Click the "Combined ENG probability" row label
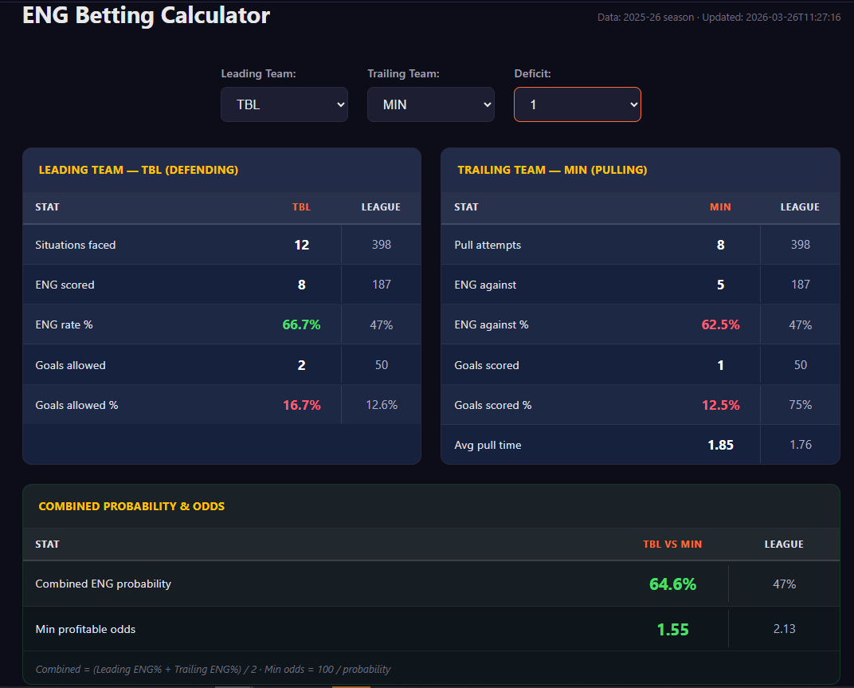Image resolution: width=854 pixels, height=688 pixels. pos(103,584)
